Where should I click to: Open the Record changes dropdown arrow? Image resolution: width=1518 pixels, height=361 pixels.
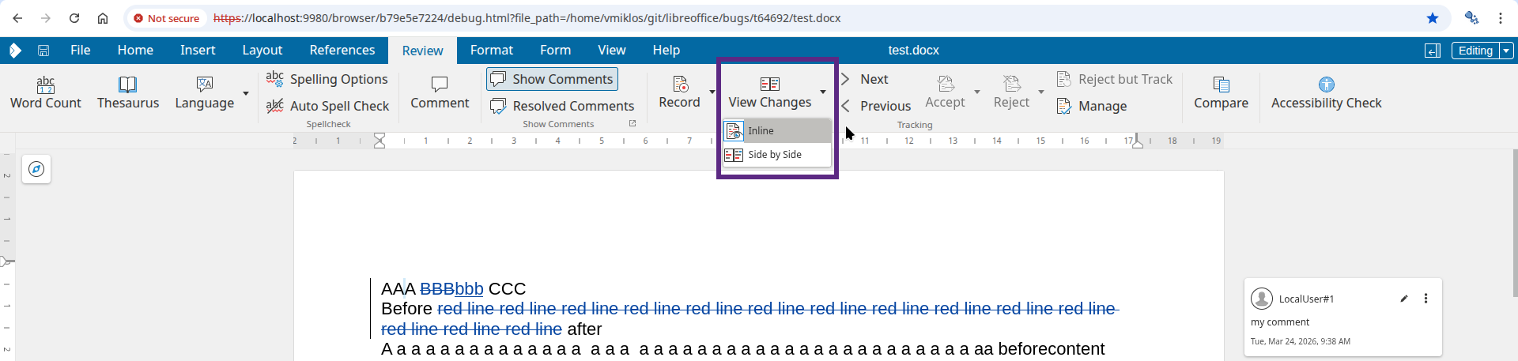click(x=712, y=92)
